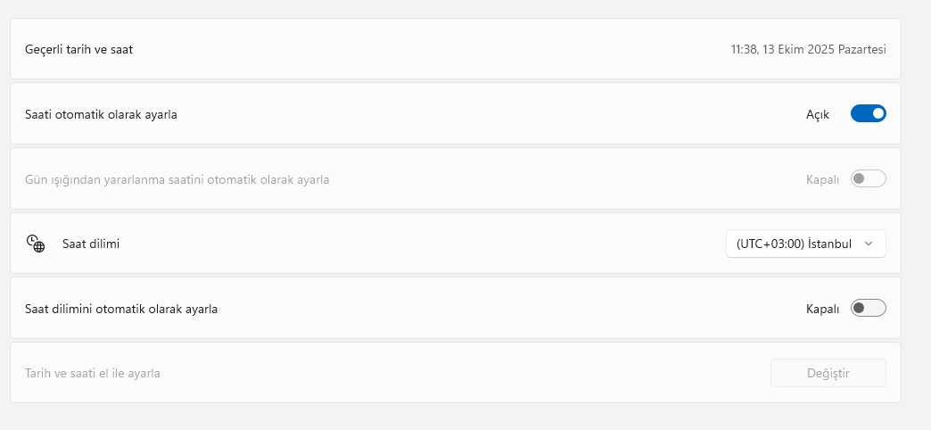The width and height of the screenshot is (931, 430).
Task: Select the 'Saat dilimi' label text
Action: tap(91, 244)
